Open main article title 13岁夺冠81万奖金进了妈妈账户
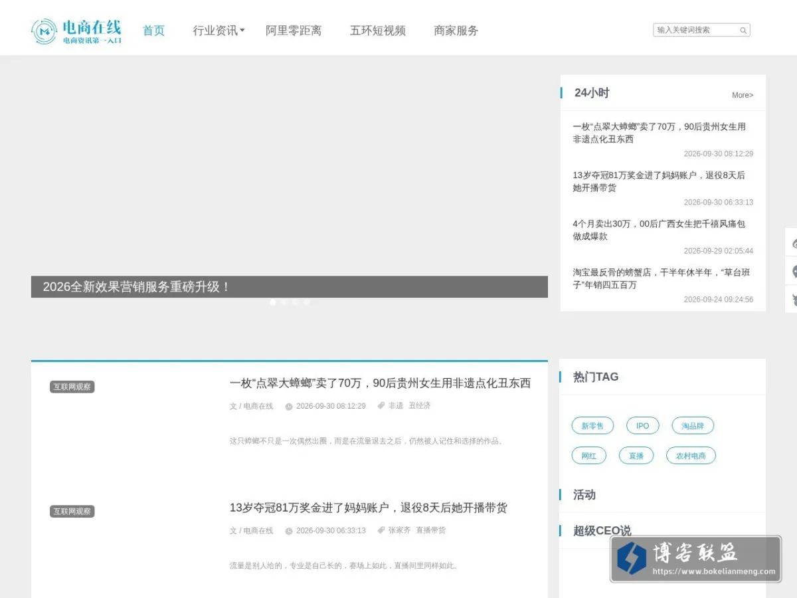The width and height of the screenshot is (797, 598). pos(369,508)
